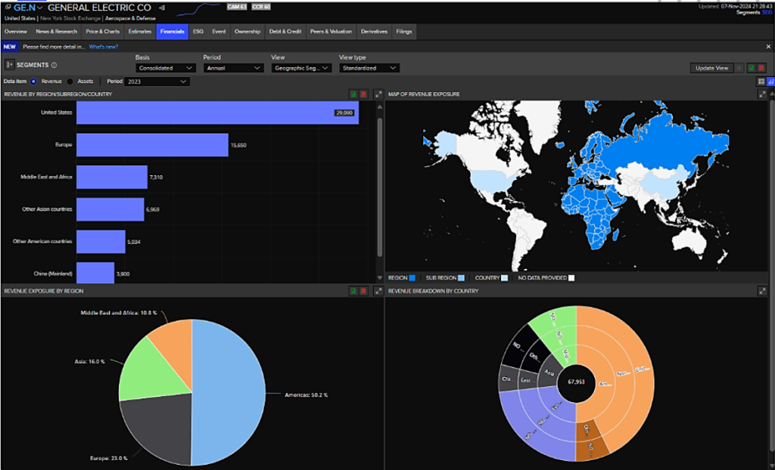Screen dimensions: 775x470
Task: Expand the GE.N ticker dropdown arrow
Action: pos(39,8)
